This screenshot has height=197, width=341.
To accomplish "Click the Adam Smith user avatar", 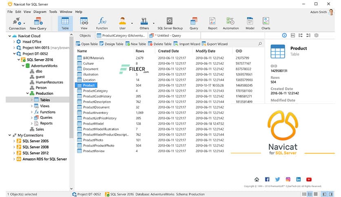I will point(331,12).
